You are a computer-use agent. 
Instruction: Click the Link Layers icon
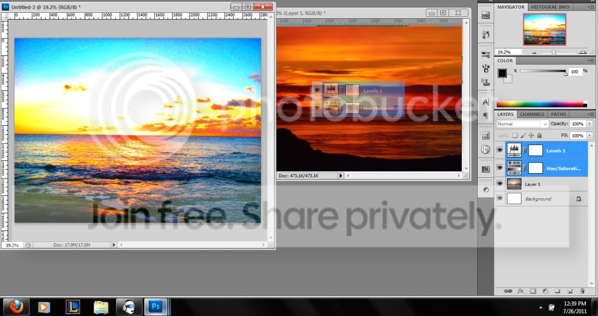(x=508, y=291)
